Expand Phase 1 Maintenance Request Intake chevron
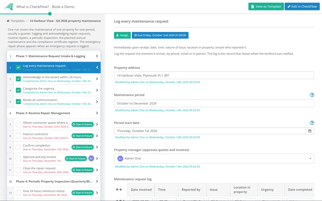This screenshot has width=322, height=201. click(97, 56)
